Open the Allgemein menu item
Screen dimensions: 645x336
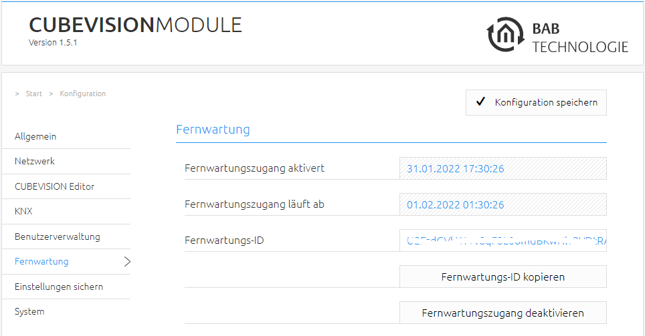66,136
